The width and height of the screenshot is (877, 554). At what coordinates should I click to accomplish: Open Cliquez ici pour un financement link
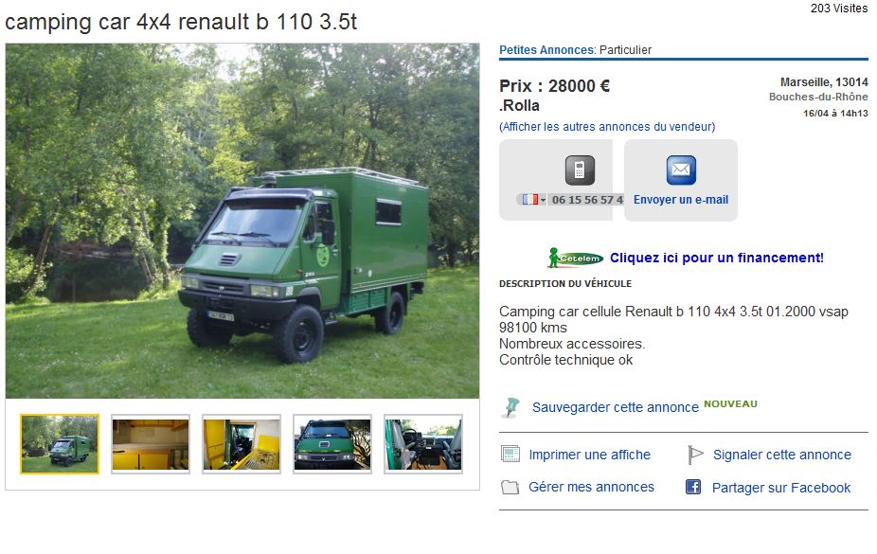(717, 258)
